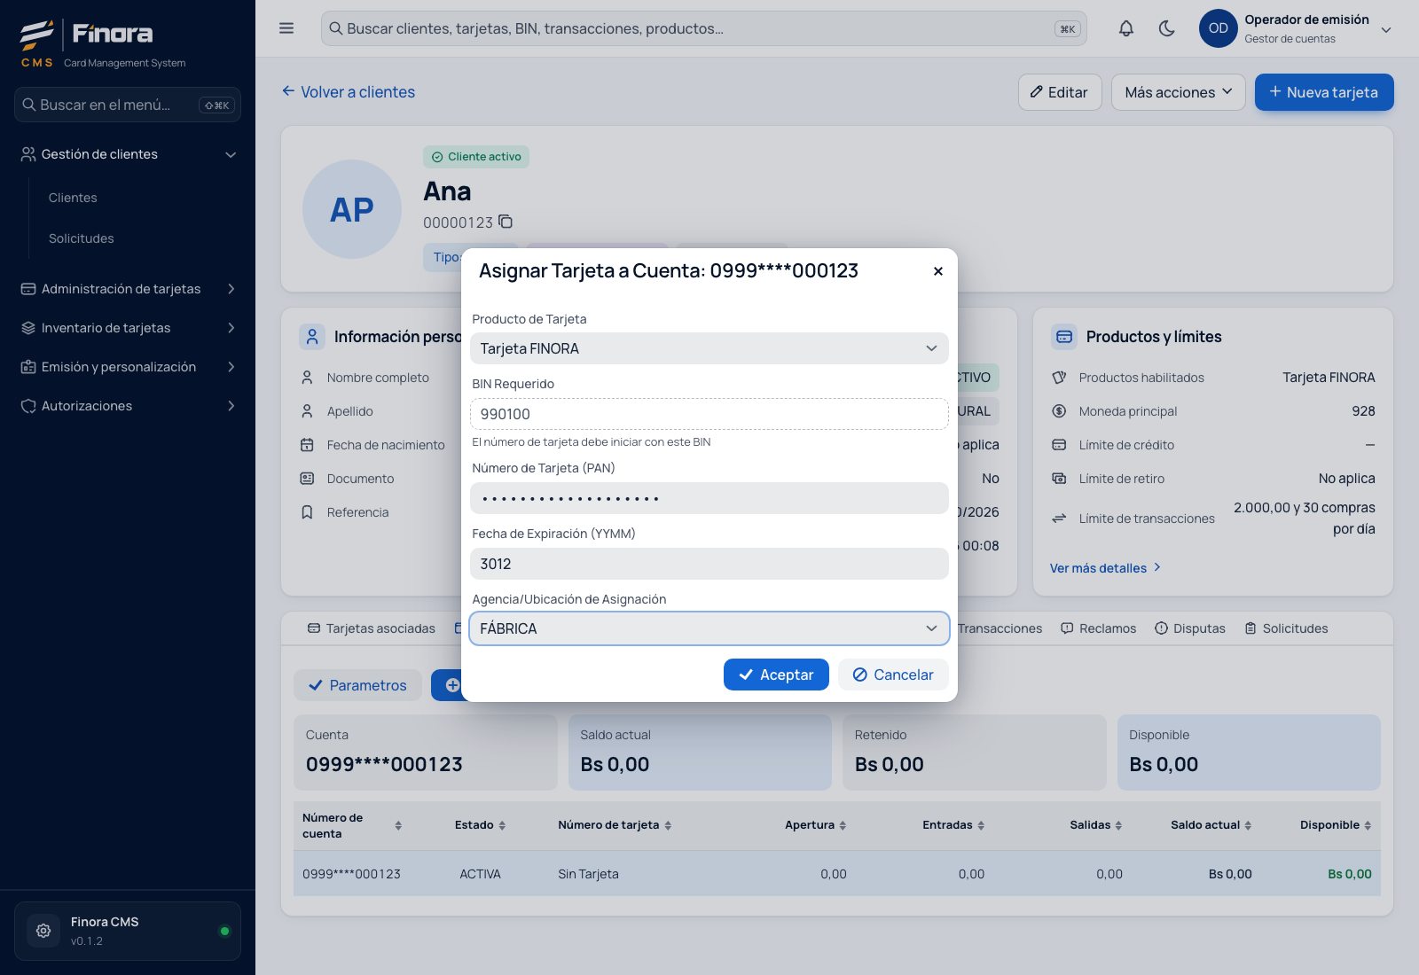Click the Número de Tarjeta (PAN) field

(709, 498)
